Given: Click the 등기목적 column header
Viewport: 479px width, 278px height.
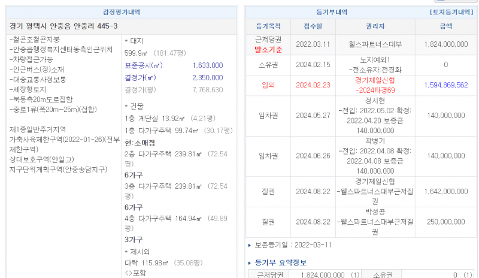Looking at the screenshot, I should coord(268,26).
